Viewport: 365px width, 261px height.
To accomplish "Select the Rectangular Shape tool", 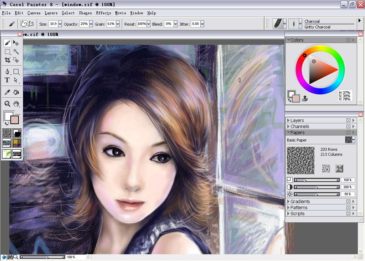I will [16, 71].
